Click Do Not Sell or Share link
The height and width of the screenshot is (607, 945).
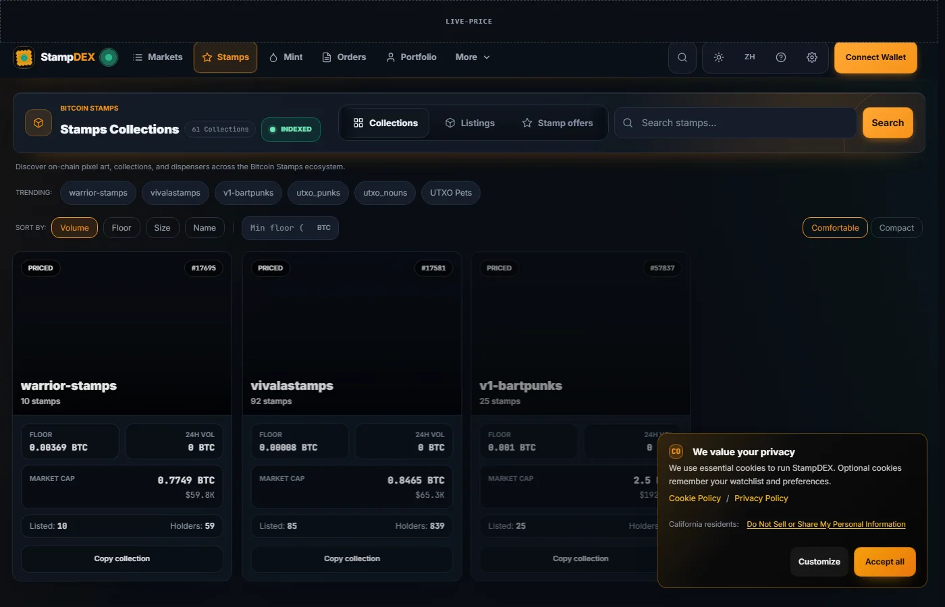click(x=826, y=525)
